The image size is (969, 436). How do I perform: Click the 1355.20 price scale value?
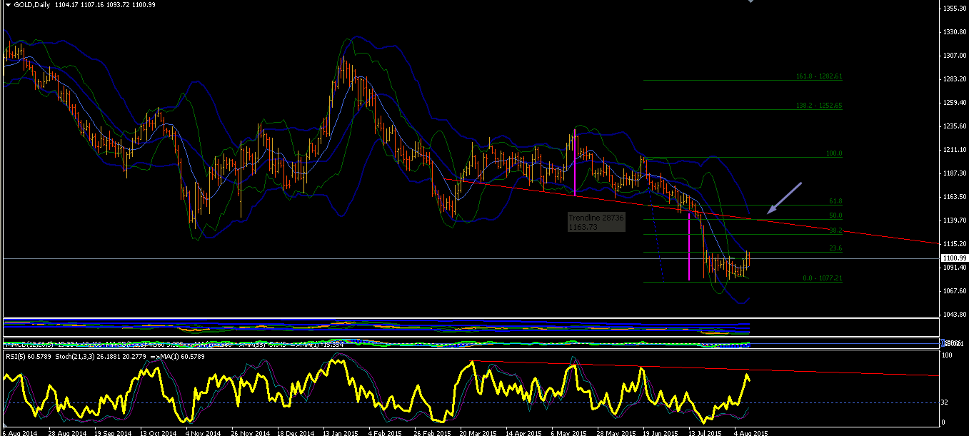954,8
